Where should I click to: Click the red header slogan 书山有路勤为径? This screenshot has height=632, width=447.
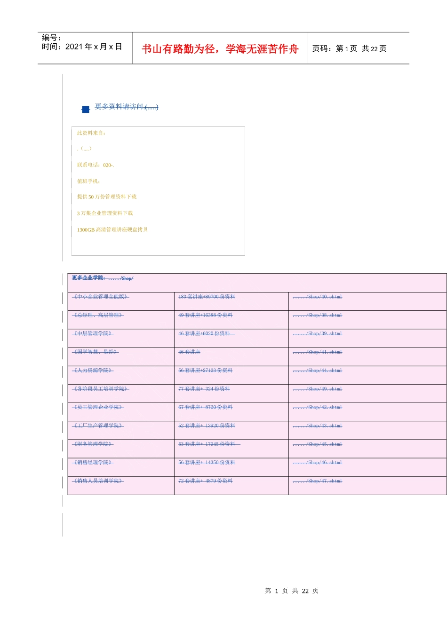point(178,49)
